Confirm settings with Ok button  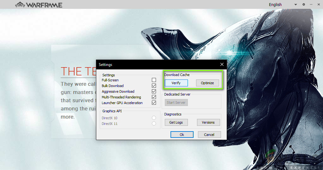(182, 135)
